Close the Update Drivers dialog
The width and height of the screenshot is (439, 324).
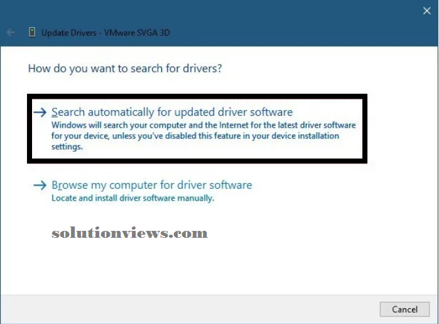[426, 11]
